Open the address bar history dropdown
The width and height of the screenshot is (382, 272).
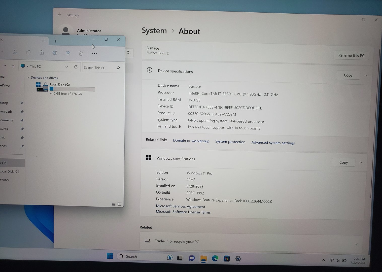(x=67, y=67)
